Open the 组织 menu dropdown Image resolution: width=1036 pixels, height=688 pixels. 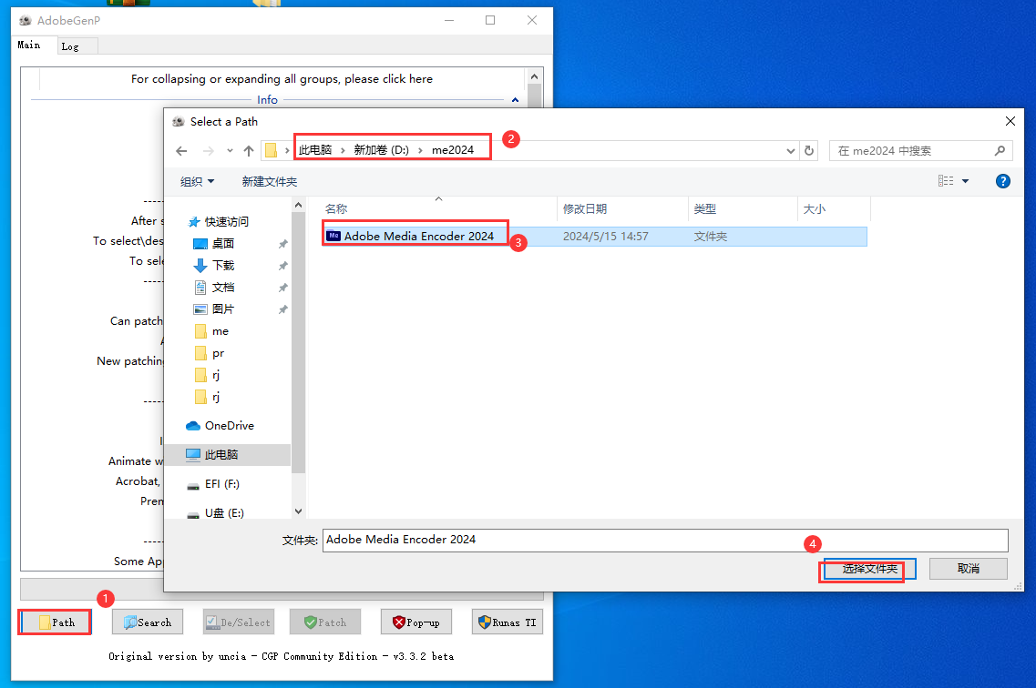pyautogui.click(x=197, y=181)
